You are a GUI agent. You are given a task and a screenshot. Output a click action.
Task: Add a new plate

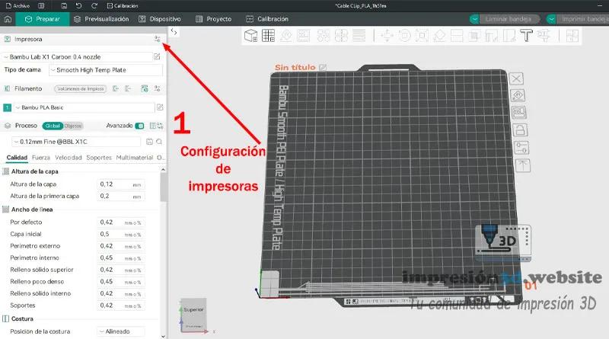[x=269, y=35]
